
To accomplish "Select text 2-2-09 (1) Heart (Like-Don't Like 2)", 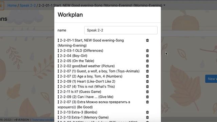I will (x=87, y=81).
